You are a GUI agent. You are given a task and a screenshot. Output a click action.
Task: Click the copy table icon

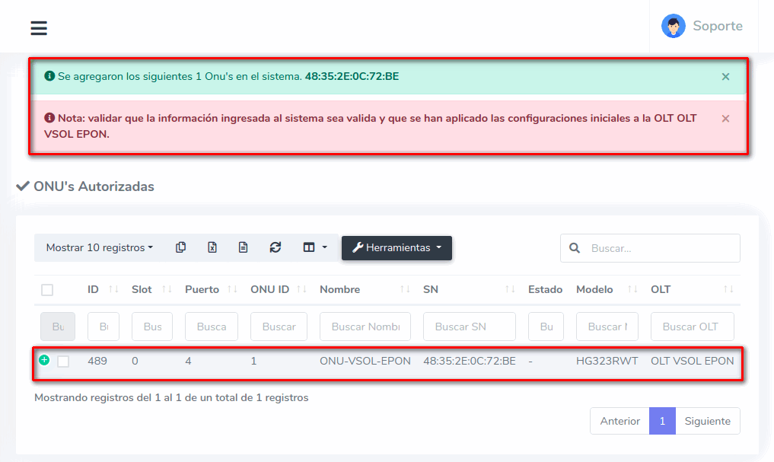pos(180,247)
